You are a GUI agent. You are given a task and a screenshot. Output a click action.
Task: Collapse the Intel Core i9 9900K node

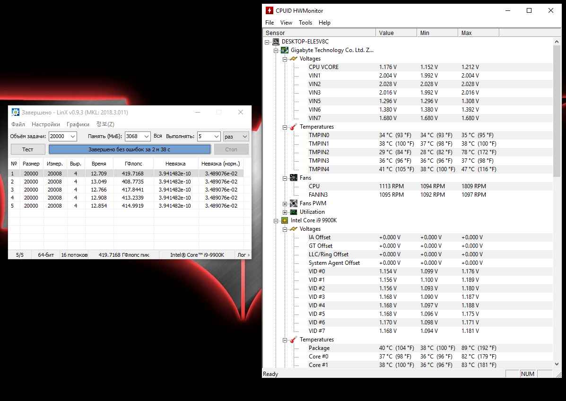(x=276, y=220)
